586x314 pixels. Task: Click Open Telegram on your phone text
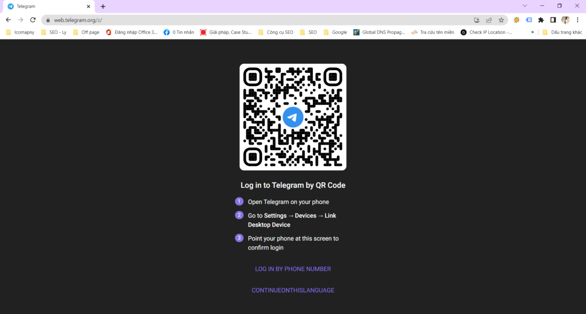[x=289, y=202]
